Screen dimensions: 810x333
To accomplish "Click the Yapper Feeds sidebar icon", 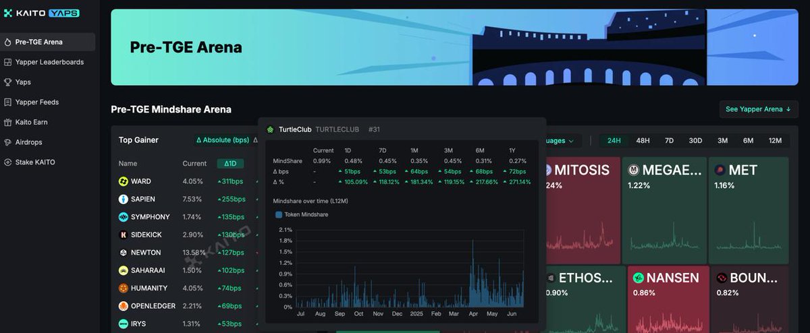I will pyautogui.click(x=7, y=102).
